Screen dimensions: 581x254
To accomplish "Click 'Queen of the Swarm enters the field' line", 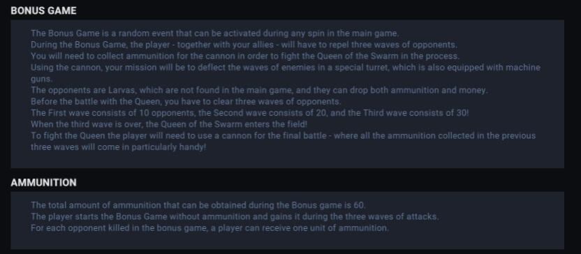I will pos(169,124).
